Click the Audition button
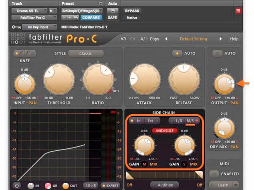The height and width of the screenshot is (190, 254). pos(165,185)
